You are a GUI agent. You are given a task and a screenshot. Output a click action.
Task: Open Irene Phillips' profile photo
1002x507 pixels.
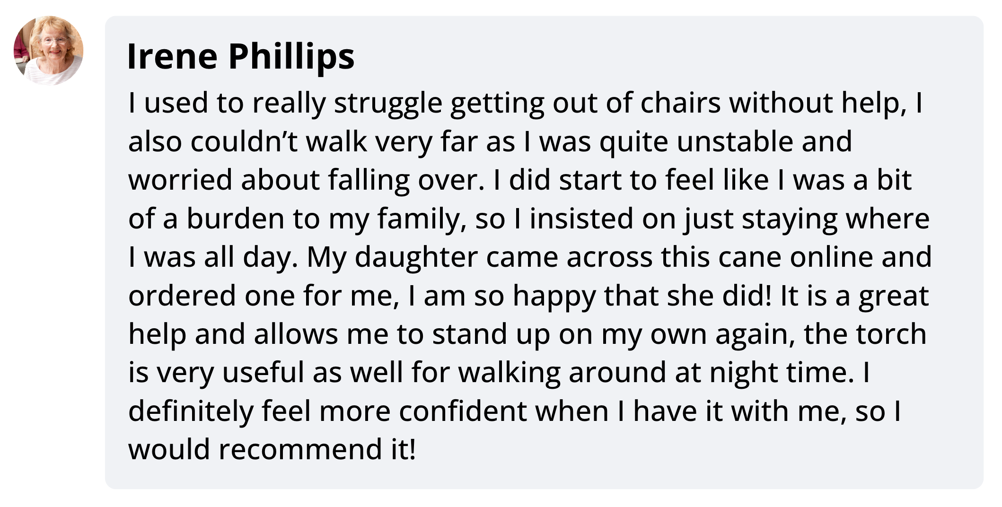(x=48, y=51)
